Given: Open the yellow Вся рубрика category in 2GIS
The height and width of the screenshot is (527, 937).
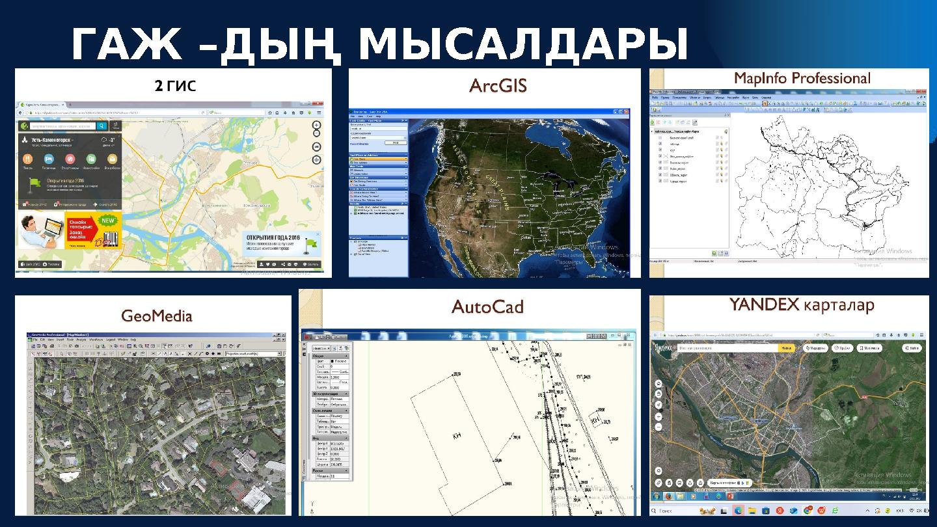Looking at the screenshot, I should (x=112, y=159).
